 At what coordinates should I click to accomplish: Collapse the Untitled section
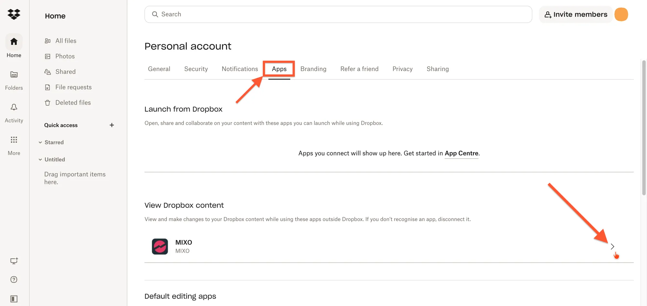[40, 160]
